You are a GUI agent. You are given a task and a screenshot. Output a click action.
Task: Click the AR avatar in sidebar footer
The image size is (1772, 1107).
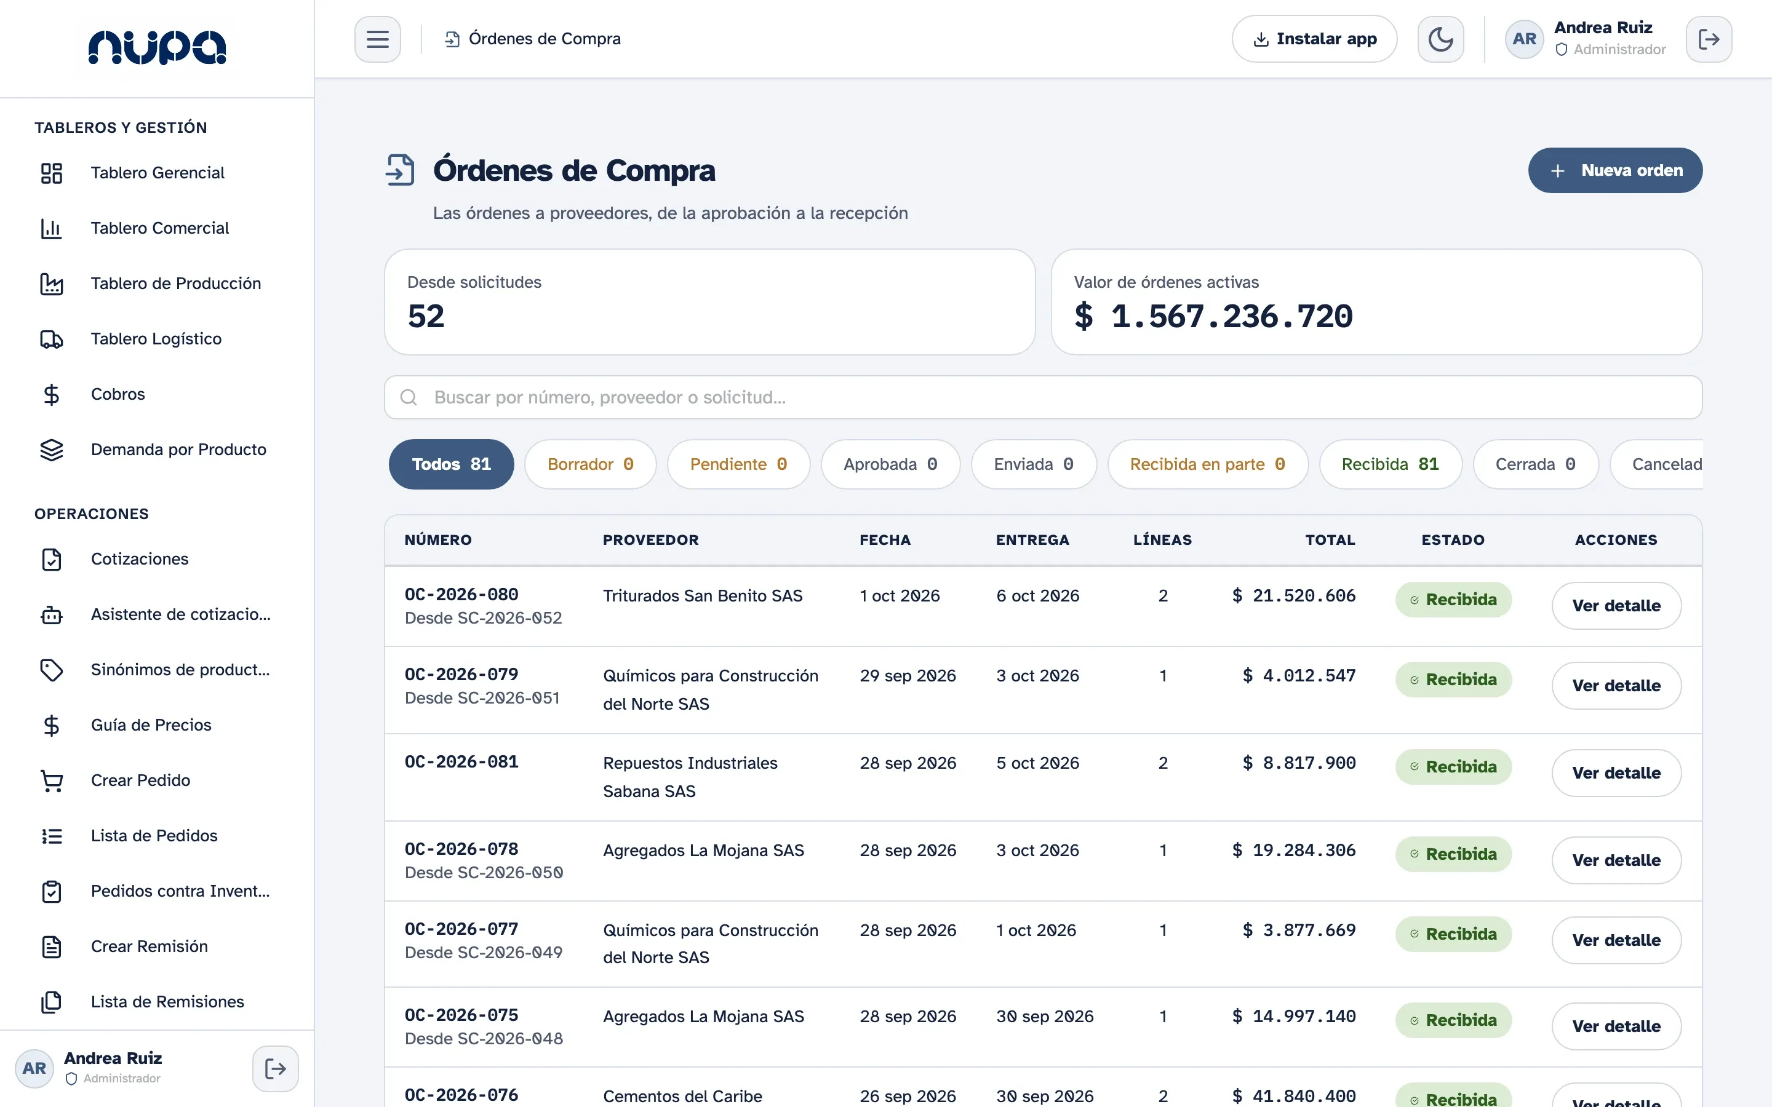point(34,1069)
